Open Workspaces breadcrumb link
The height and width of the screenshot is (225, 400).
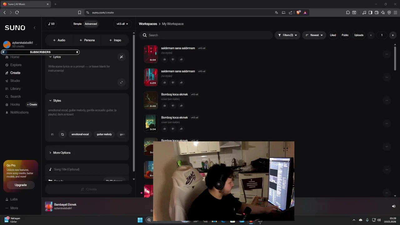tap(148, 24)
